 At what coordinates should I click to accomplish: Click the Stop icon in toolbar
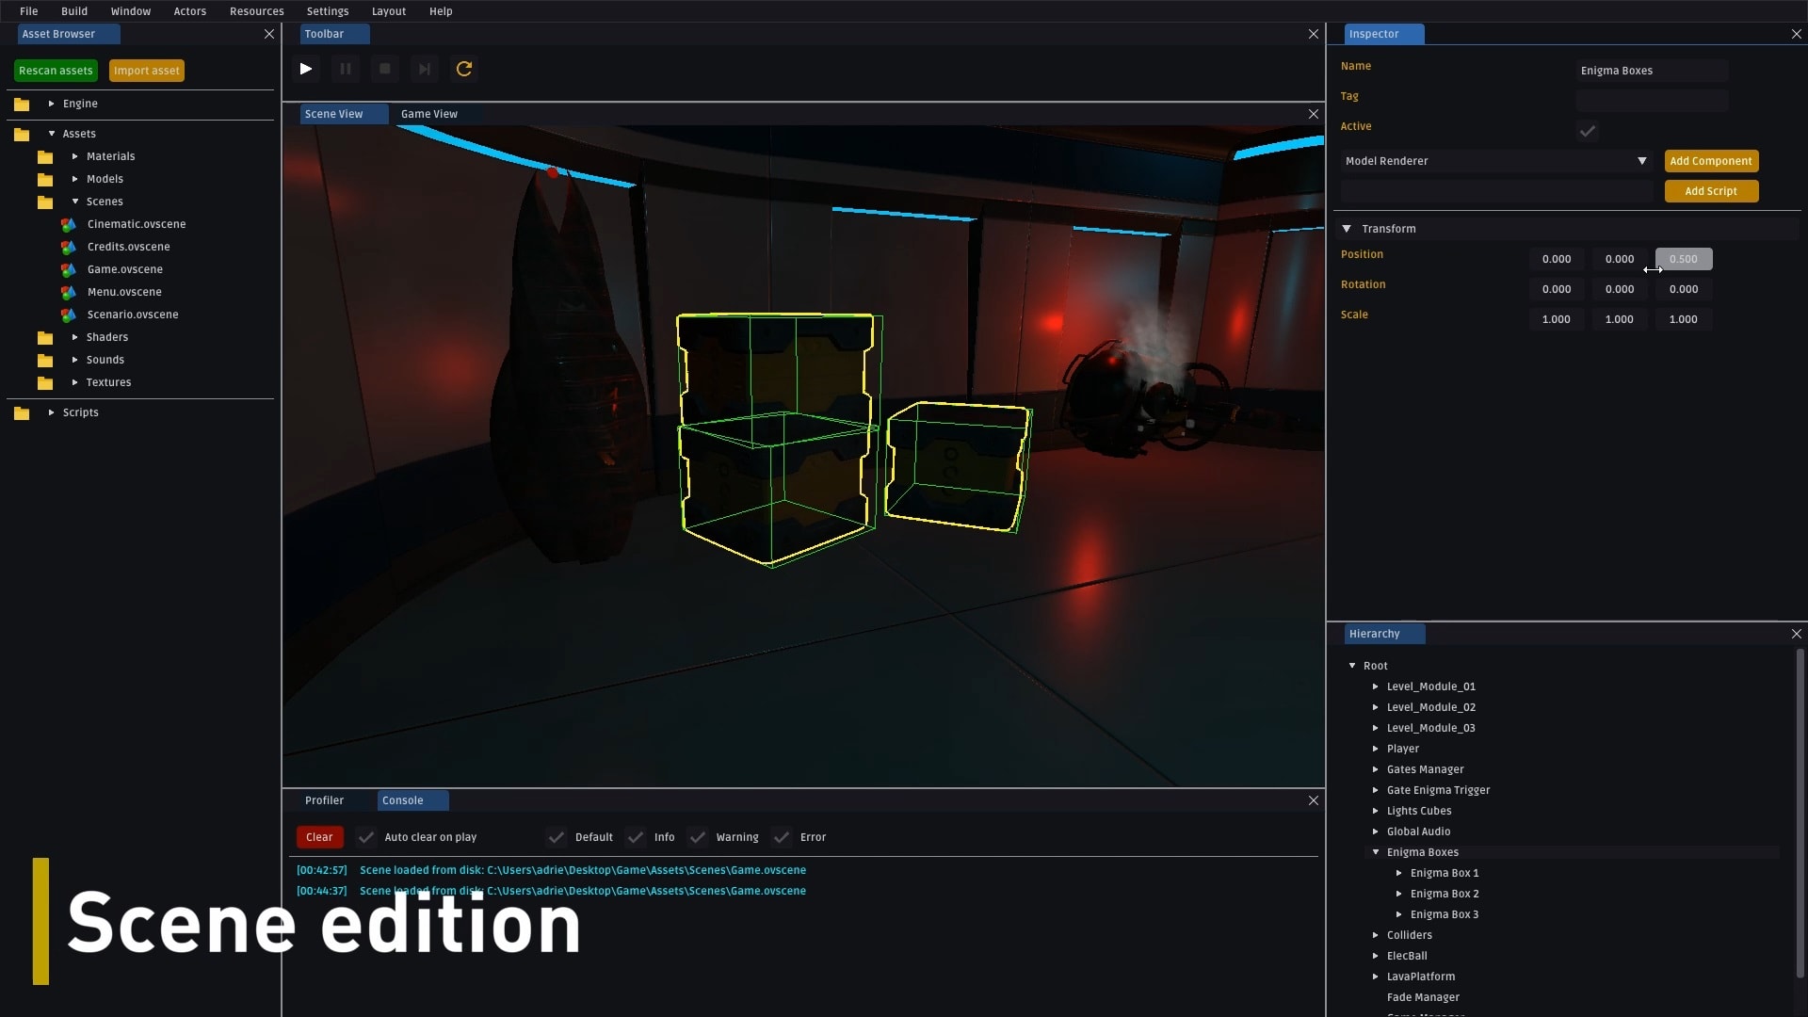384,69
